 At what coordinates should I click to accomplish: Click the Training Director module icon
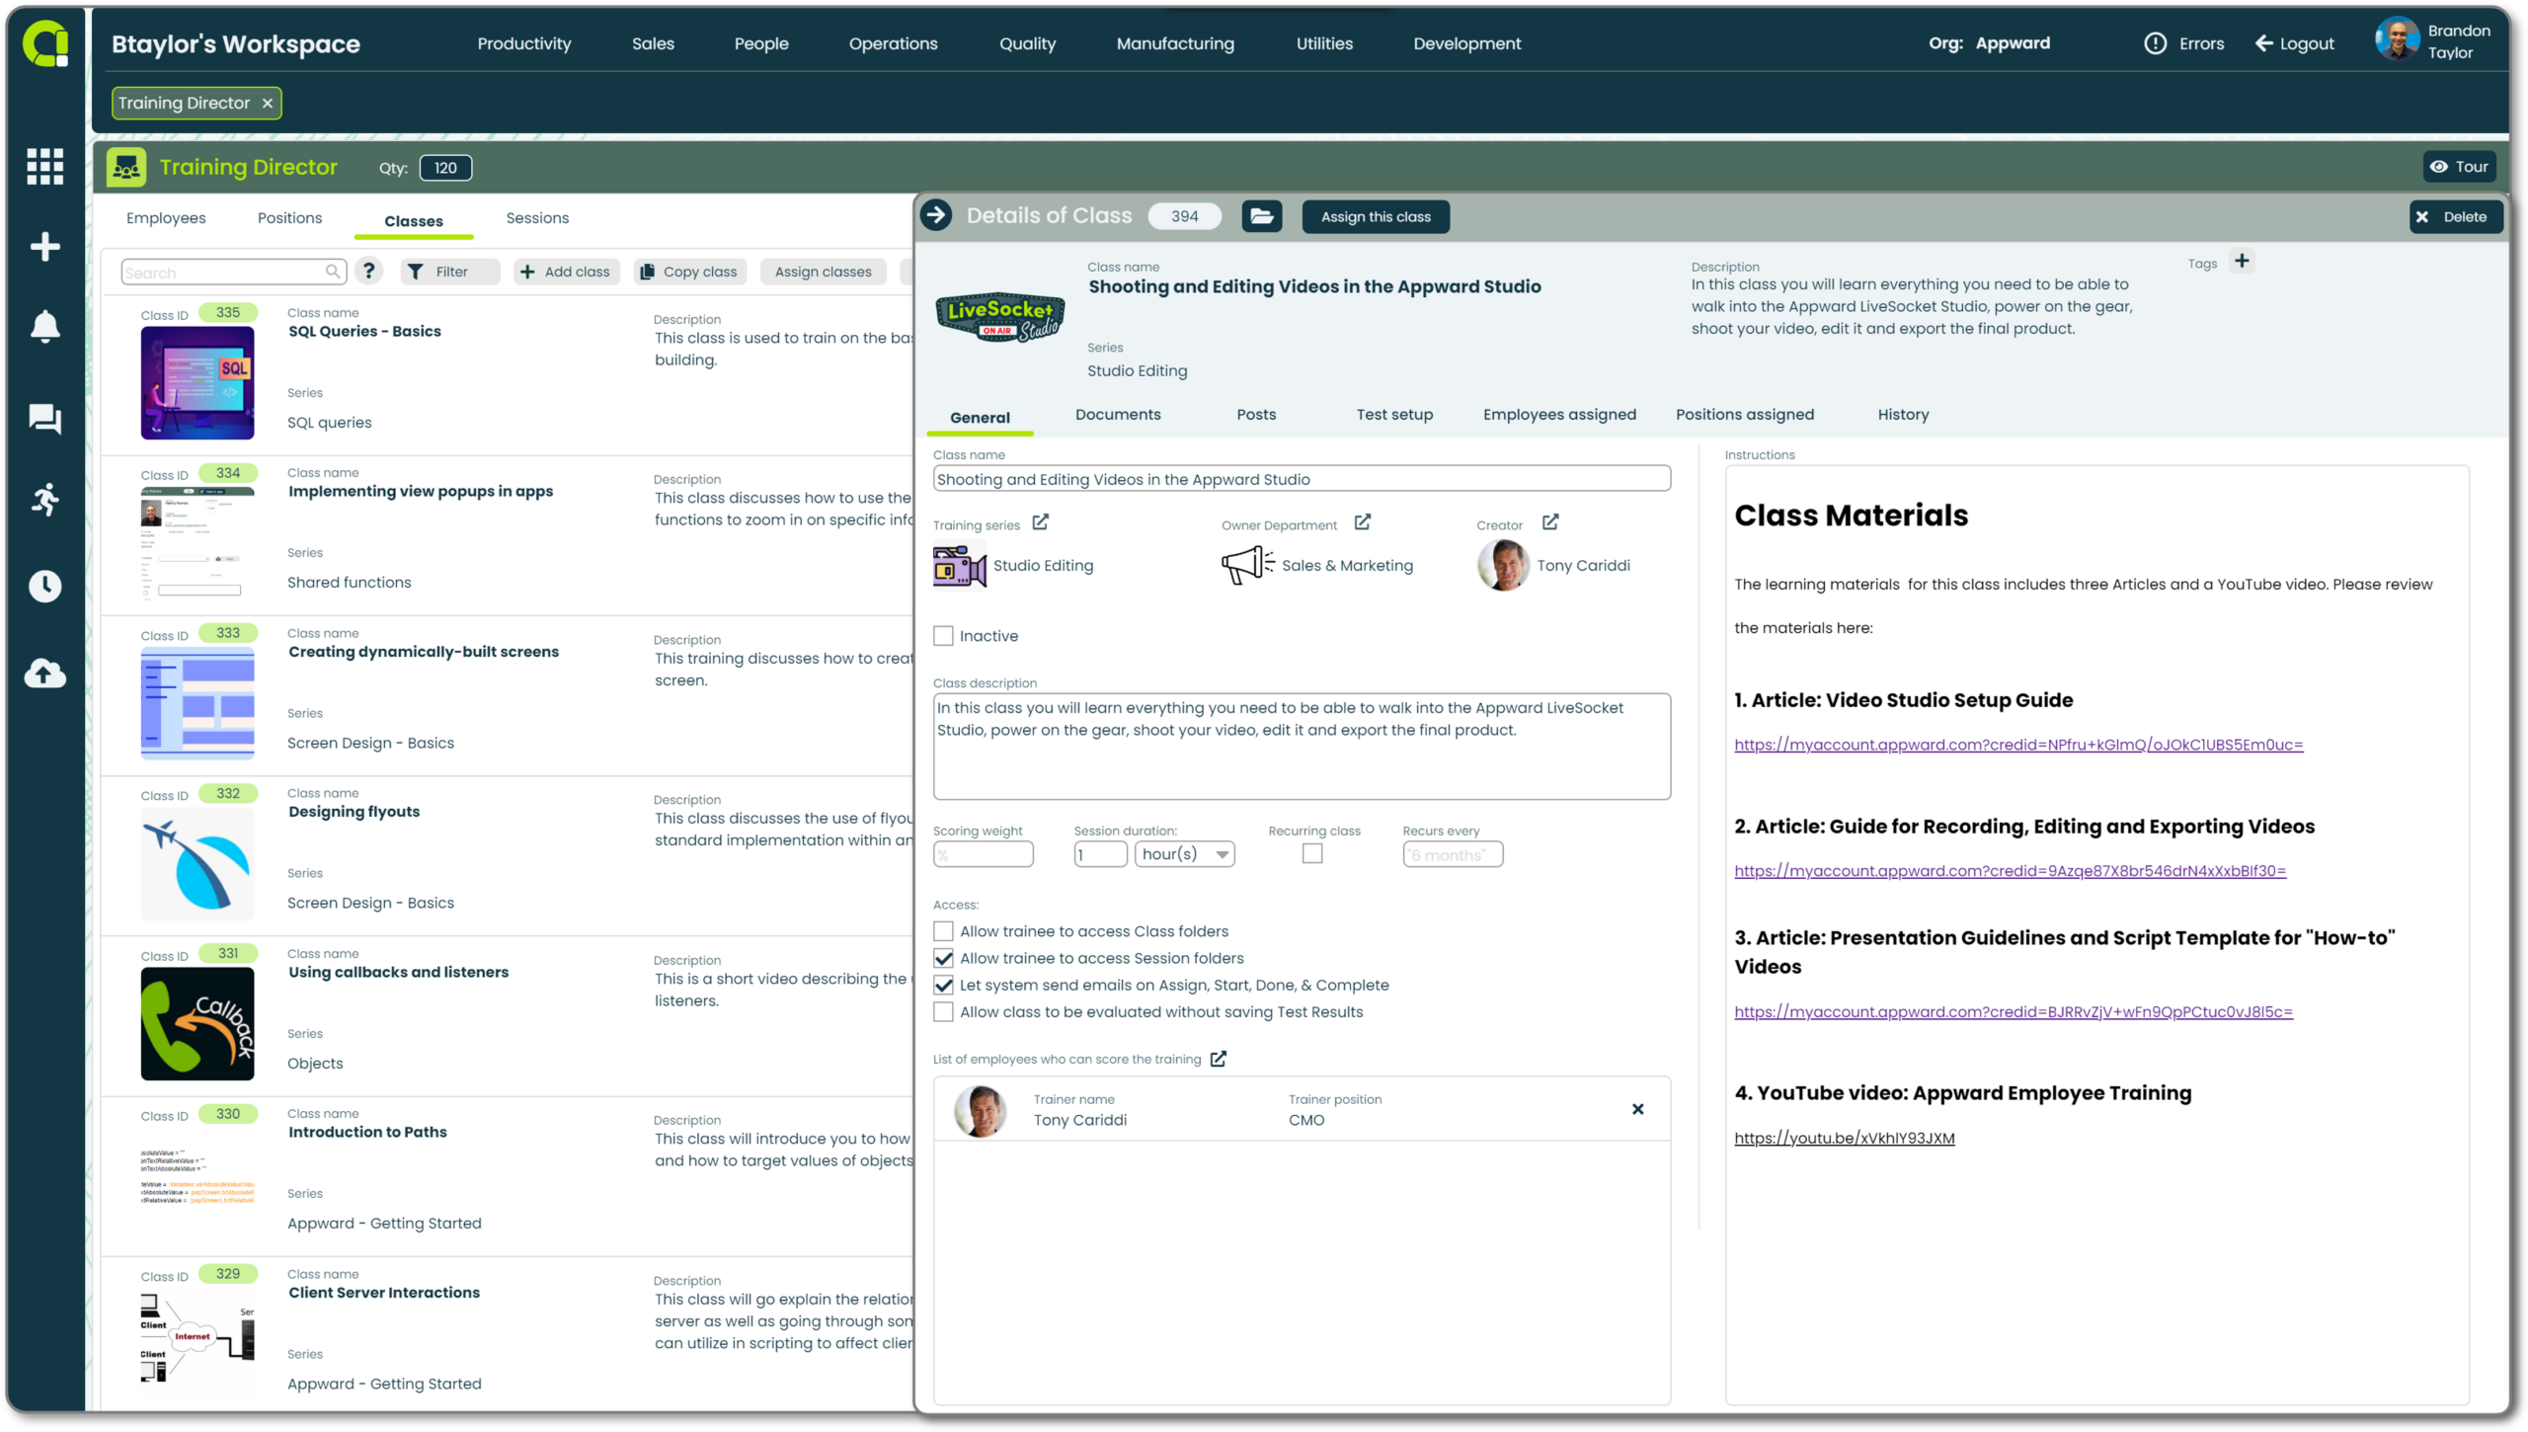(126, 167)
